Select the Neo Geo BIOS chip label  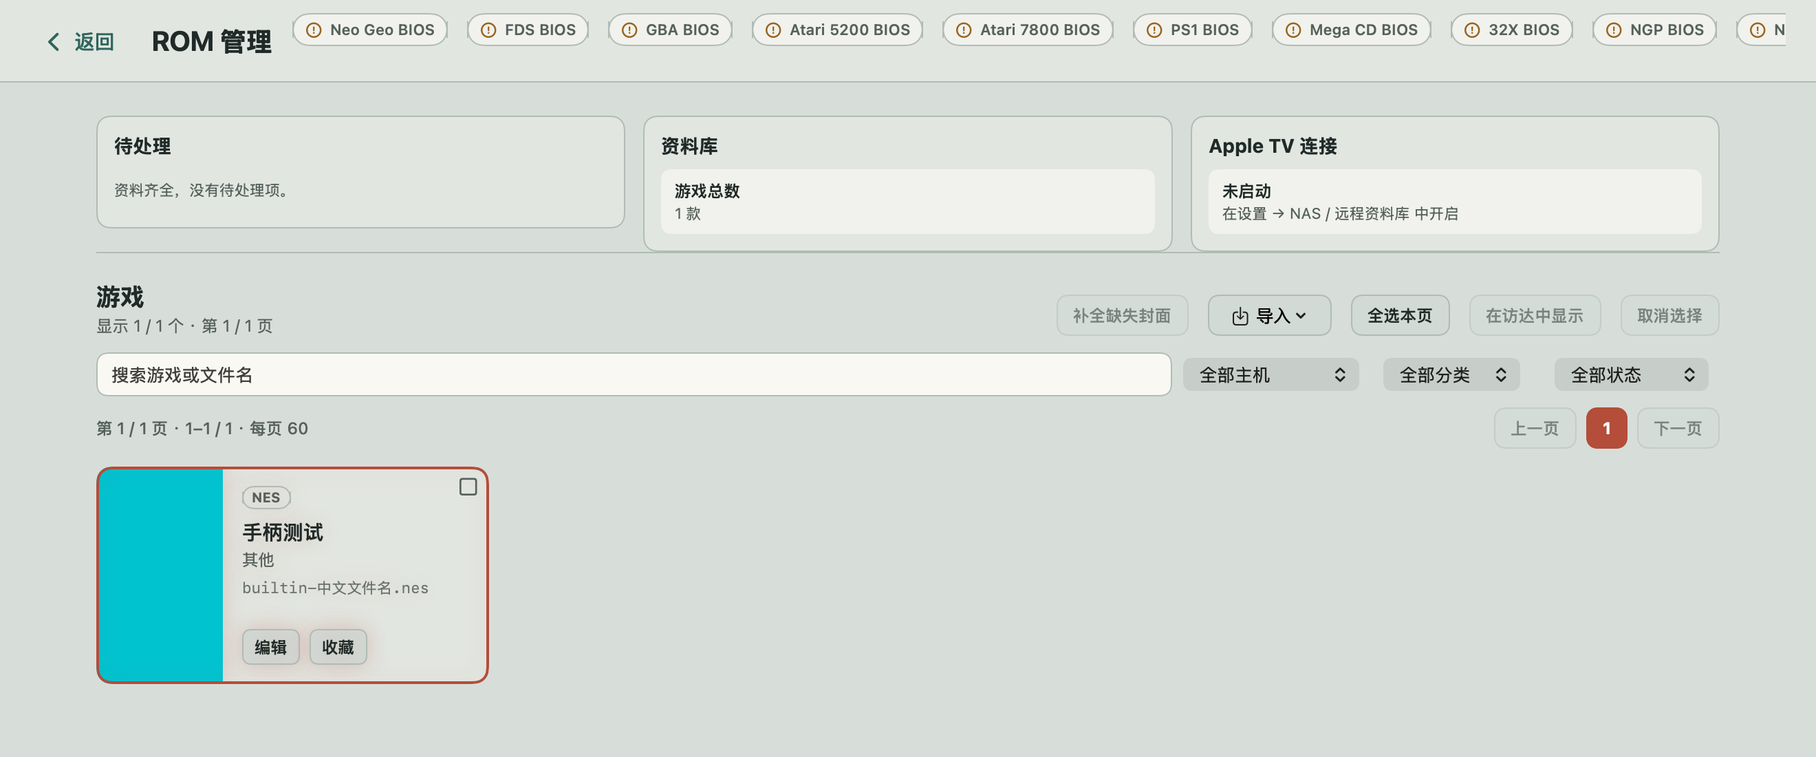pos(382,30)
